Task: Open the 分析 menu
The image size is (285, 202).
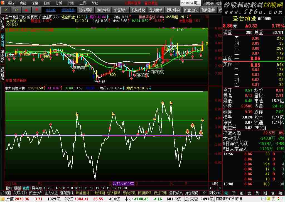Action: click(59, 3)
